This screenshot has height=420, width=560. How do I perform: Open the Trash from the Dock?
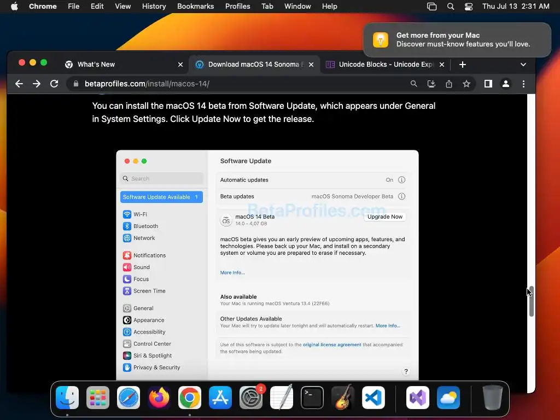pos(493,398)
